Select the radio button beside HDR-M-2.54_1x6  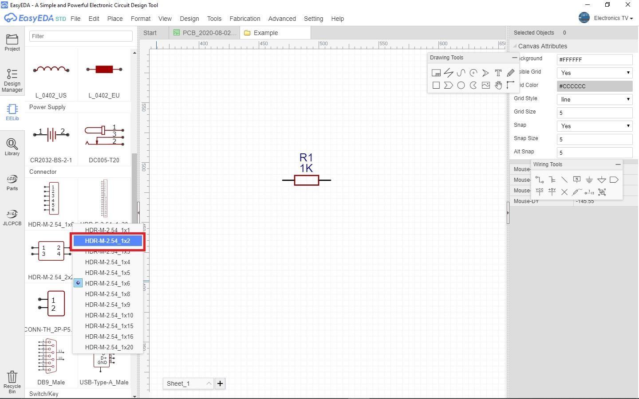pyautogui.click(x=78, y=283)
